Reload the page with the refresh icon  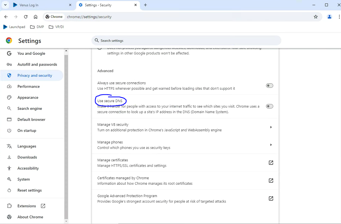click(x=25, y=17)
